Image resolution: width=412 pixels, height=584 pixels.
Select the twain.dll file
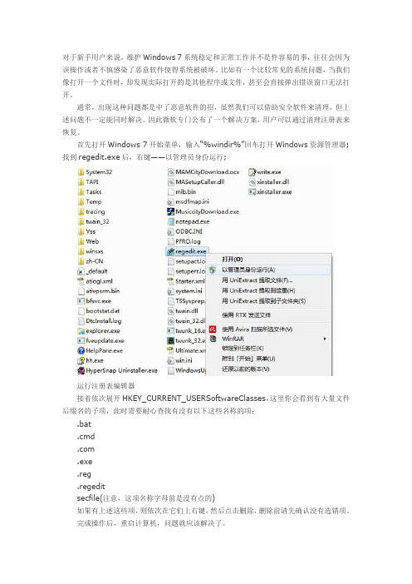click(x=183, y=311)
